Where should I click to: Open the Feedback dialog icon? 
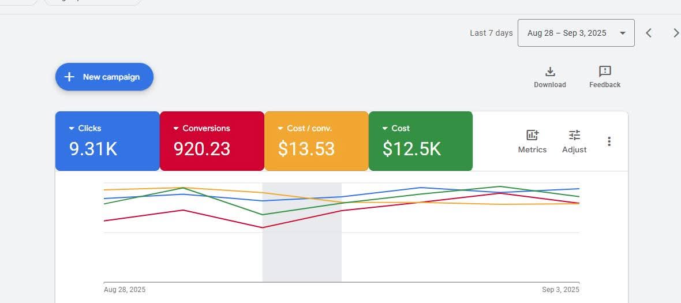[604, 72]
